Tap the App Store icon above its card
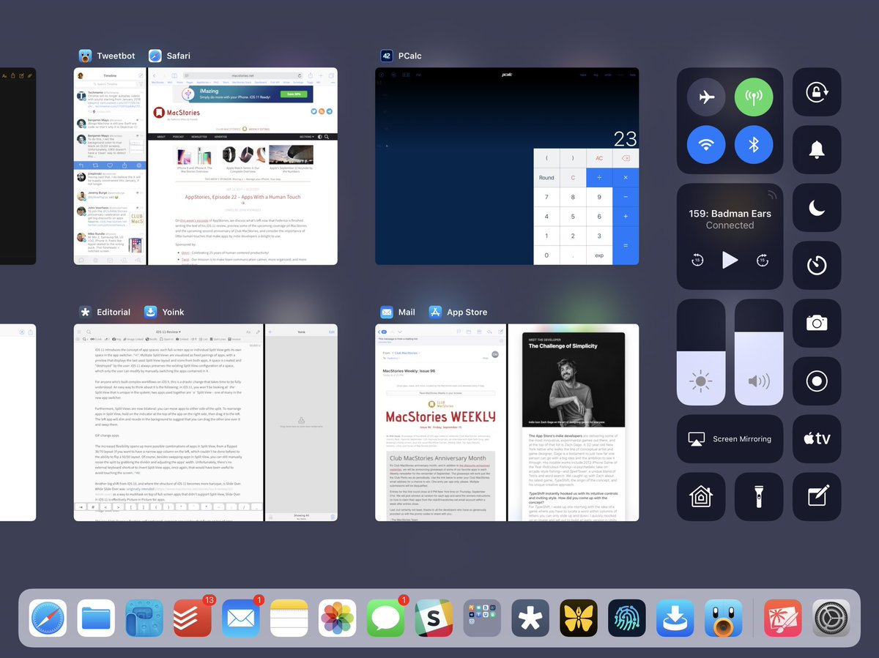This screenshot has width=879, height=658. tap(435, 312)
